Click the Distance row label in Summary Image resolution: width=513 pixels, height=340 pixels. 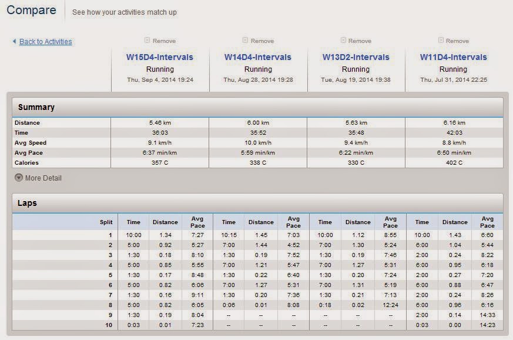coord(27,123)
